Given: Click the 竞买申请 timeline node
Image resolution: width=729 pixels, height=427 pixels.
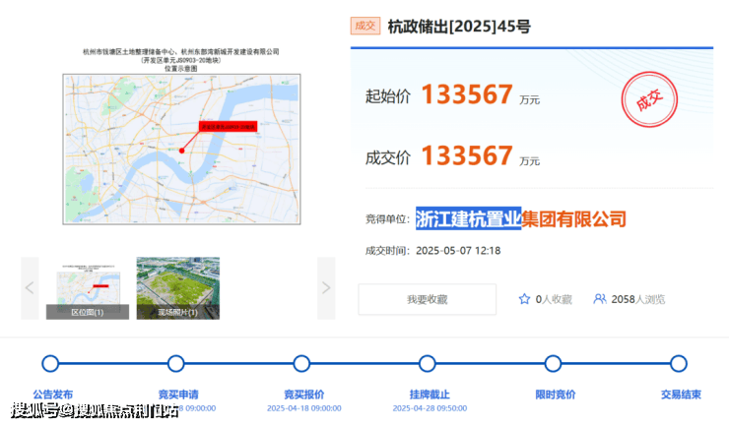Looking at the screenshot, I should pos(176,364).
